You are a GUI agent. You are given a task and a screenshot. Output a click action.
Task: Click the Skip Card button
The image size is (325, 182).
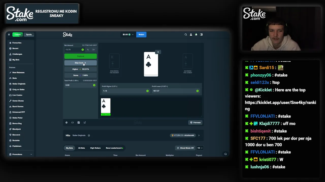(x=80, y=63)
